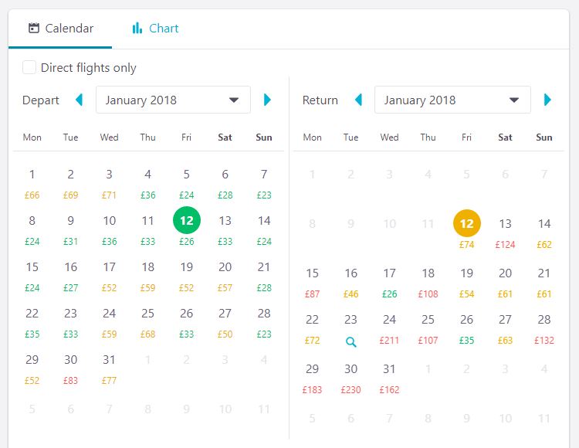The width and height of the screenshot is (579, 448).
Task: Choose return date 17 priced £26
Action: click(x=390, y=280)
